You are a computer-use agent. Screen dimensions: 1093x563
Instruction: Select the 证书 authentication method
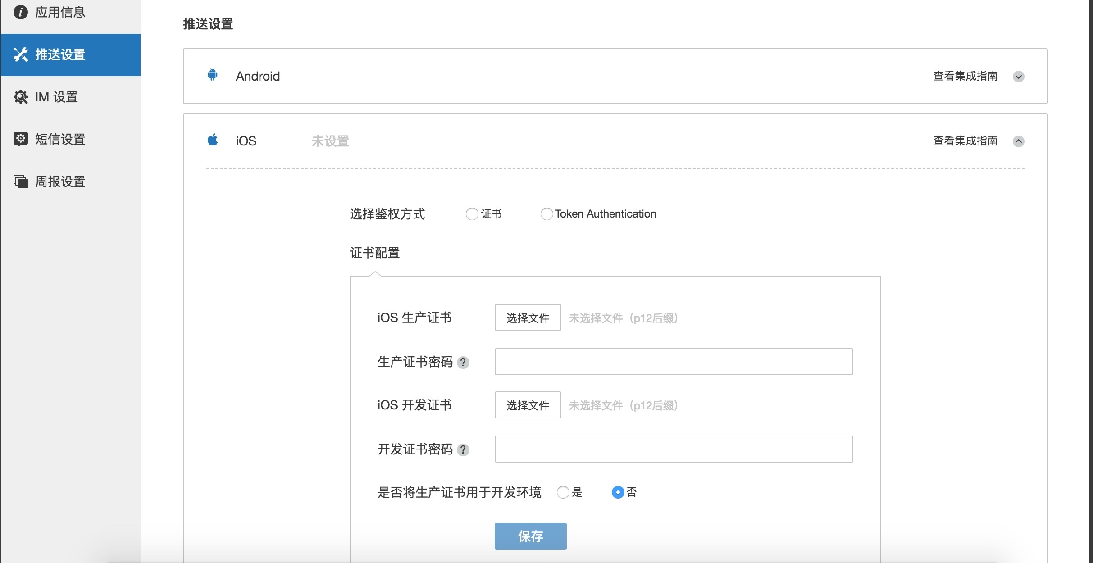472,214
